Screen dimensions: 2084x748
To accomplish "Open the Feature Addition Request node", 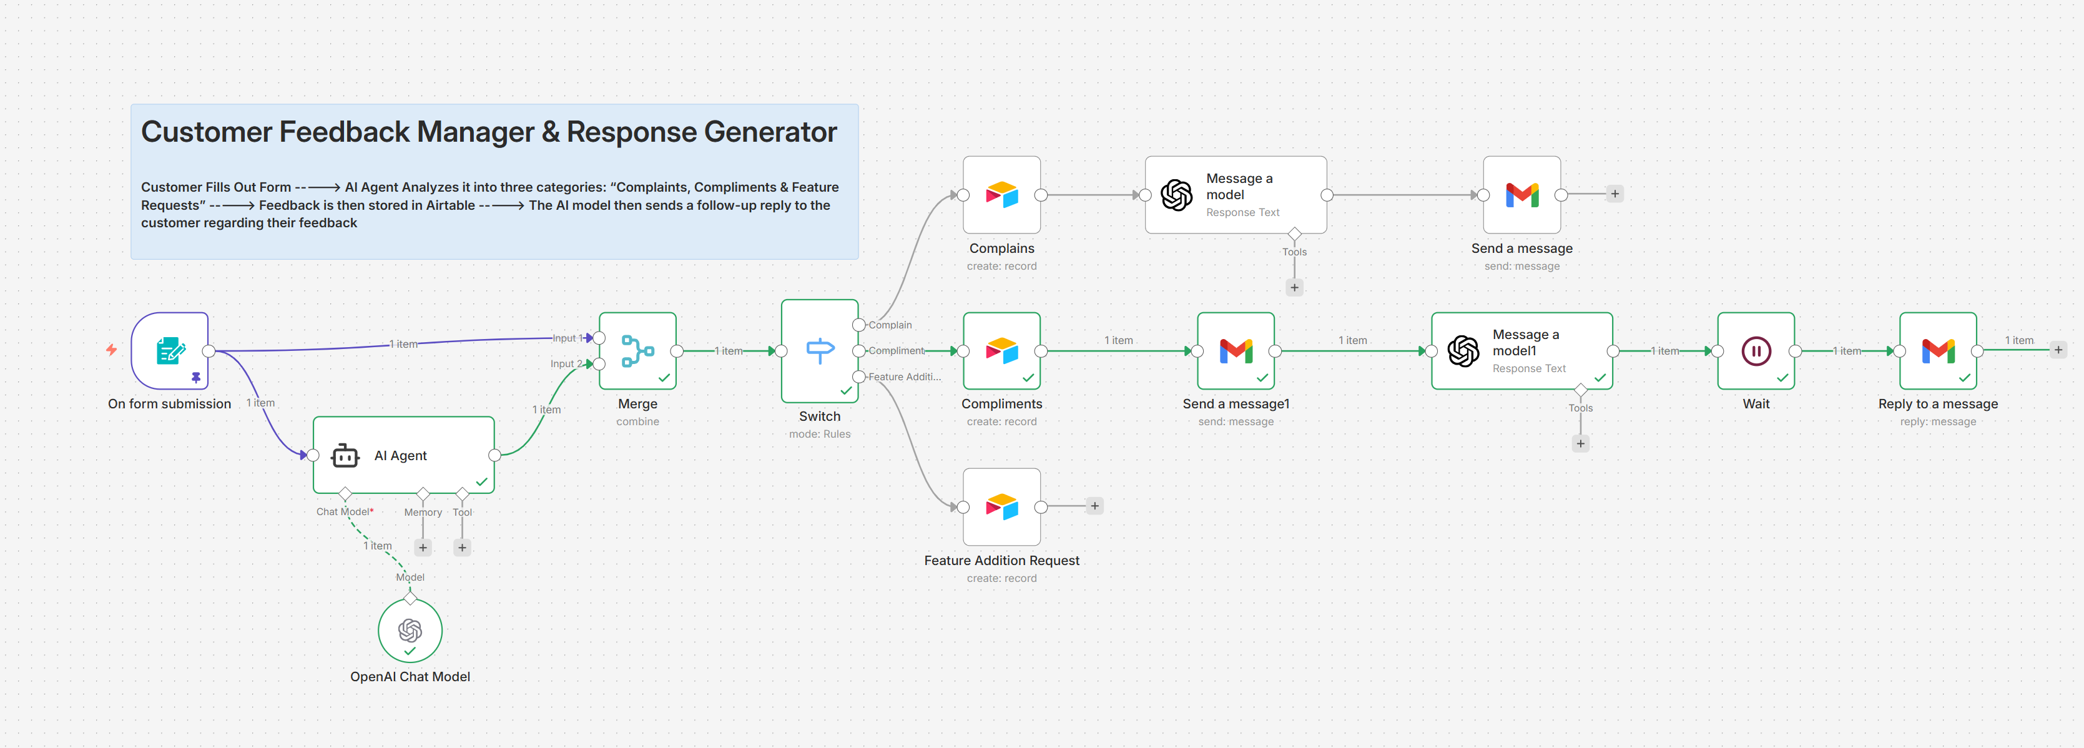I will coord(1001,507).
